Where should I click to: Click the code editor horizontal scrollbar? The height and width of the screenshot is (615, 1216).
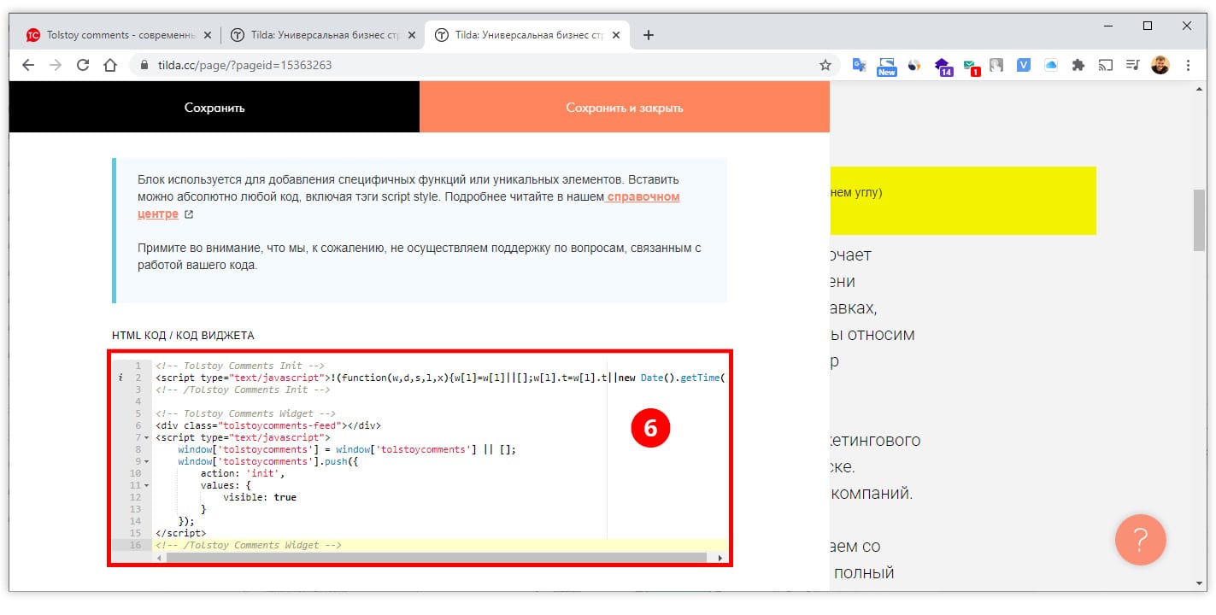pyautogui.click(x=437, y=558)
